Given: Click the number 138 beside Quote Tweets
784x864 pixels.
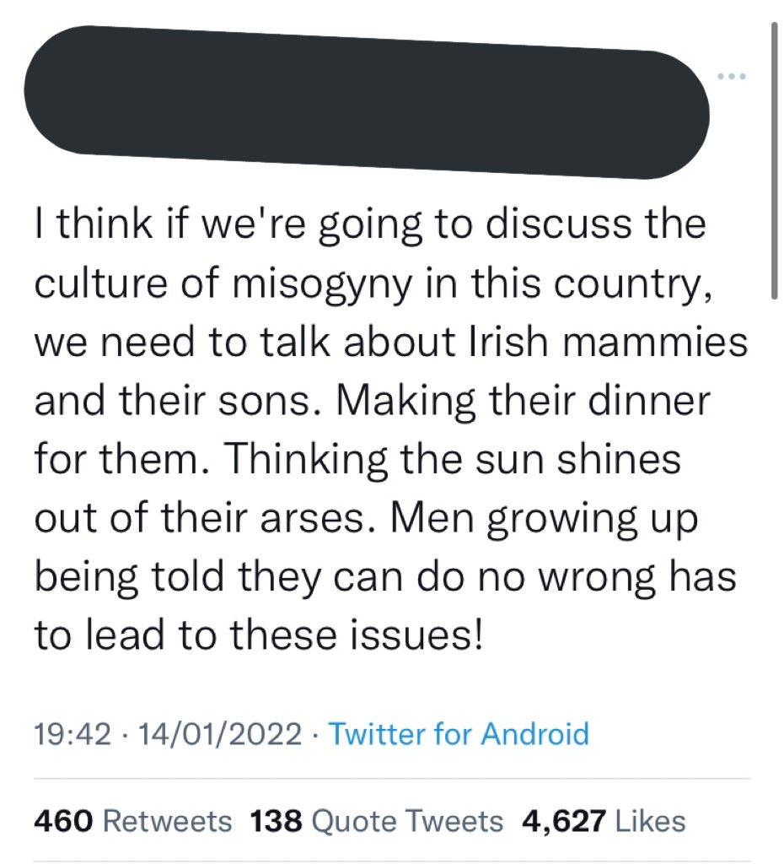Looking at the screenshot, I should click(x=277, y=821).
